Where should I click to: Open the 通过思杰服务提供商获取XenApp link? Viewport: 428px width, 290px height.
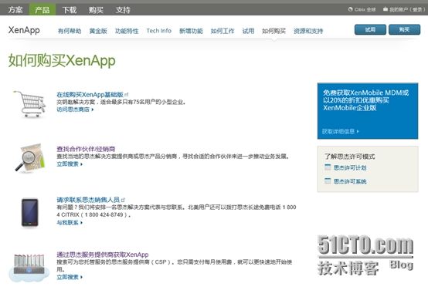pyautogui.click(x=103, y=255)
